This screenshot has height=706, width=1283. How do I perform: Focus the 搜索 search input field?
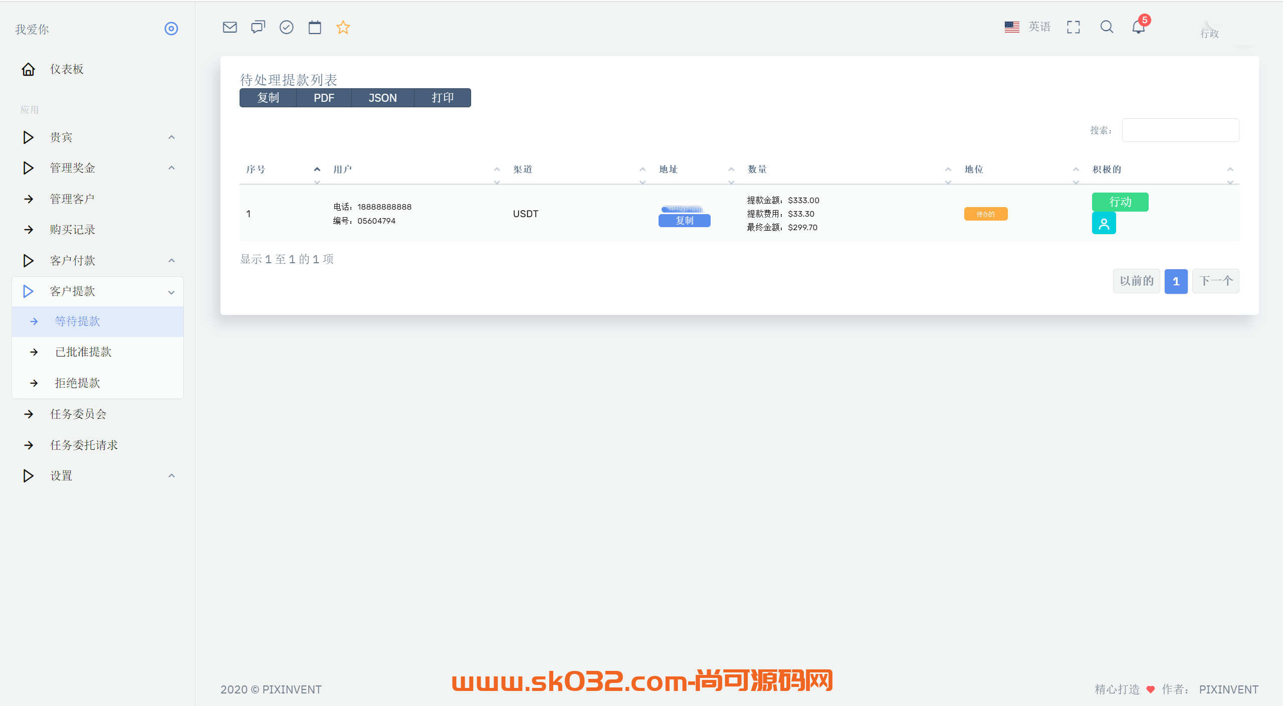tap(1180, 130)
